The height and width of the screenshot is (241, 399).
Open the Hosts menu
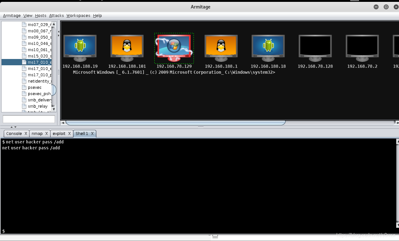tap(40, 16)
